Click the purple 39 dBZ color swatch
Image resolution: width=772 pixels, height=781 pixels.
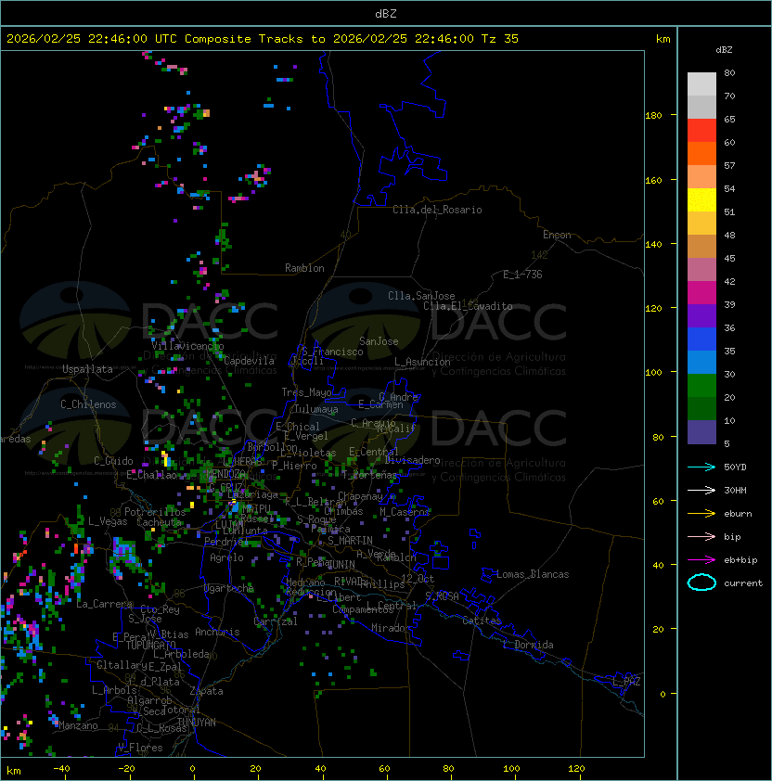(x=701, y=316)
